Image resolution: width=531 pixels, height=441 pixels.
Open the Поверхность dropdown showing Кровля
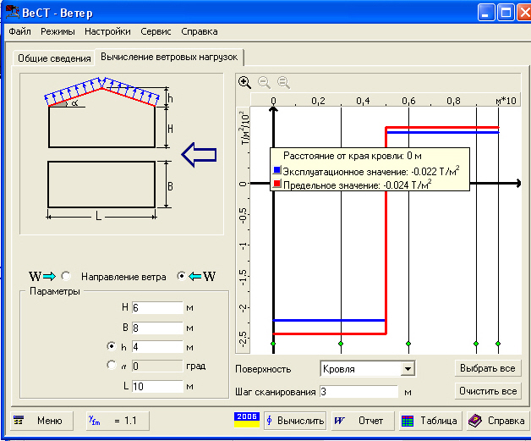coord(408,368)
